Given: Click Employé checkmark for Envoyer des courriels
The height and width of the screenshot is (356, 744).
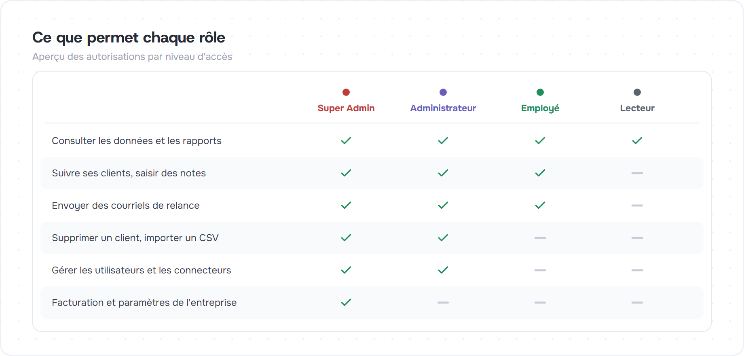Looking at the screenshot, I should [540, 206].
